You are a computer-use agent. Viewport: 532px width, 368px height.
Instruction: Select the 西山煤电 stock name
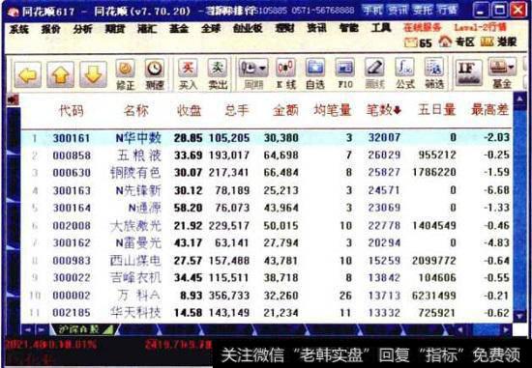pos(135,261)
